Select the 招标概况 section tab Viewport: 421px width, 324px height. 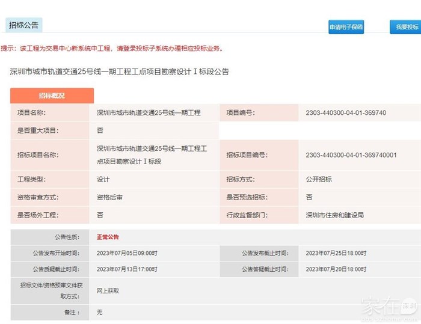[x=52, y=96]
